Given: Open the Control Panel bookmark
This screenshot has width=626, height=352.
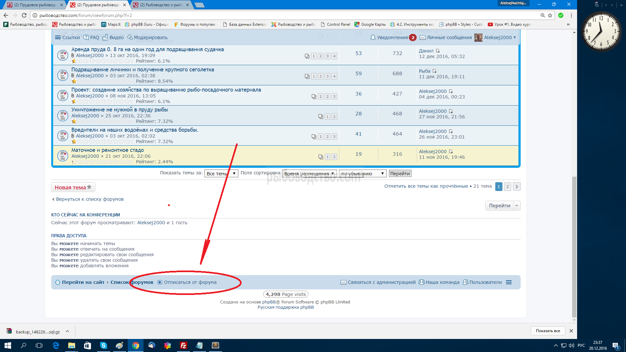Looking at the screenshot, I should click(335, 24).
